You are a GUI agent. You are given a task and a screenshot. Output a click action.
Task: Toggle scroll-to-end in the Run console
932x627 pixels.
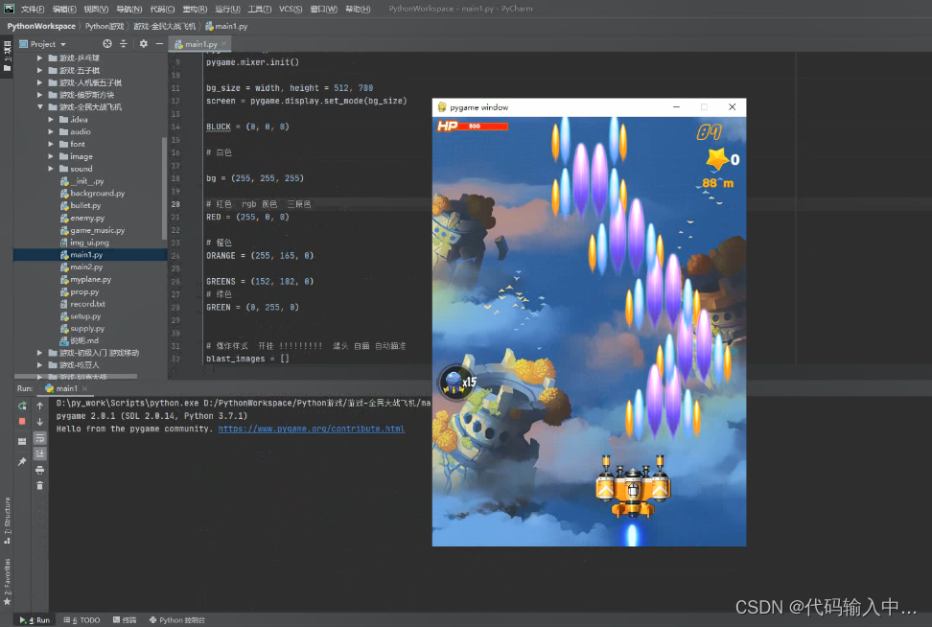[x=40, y=453]
